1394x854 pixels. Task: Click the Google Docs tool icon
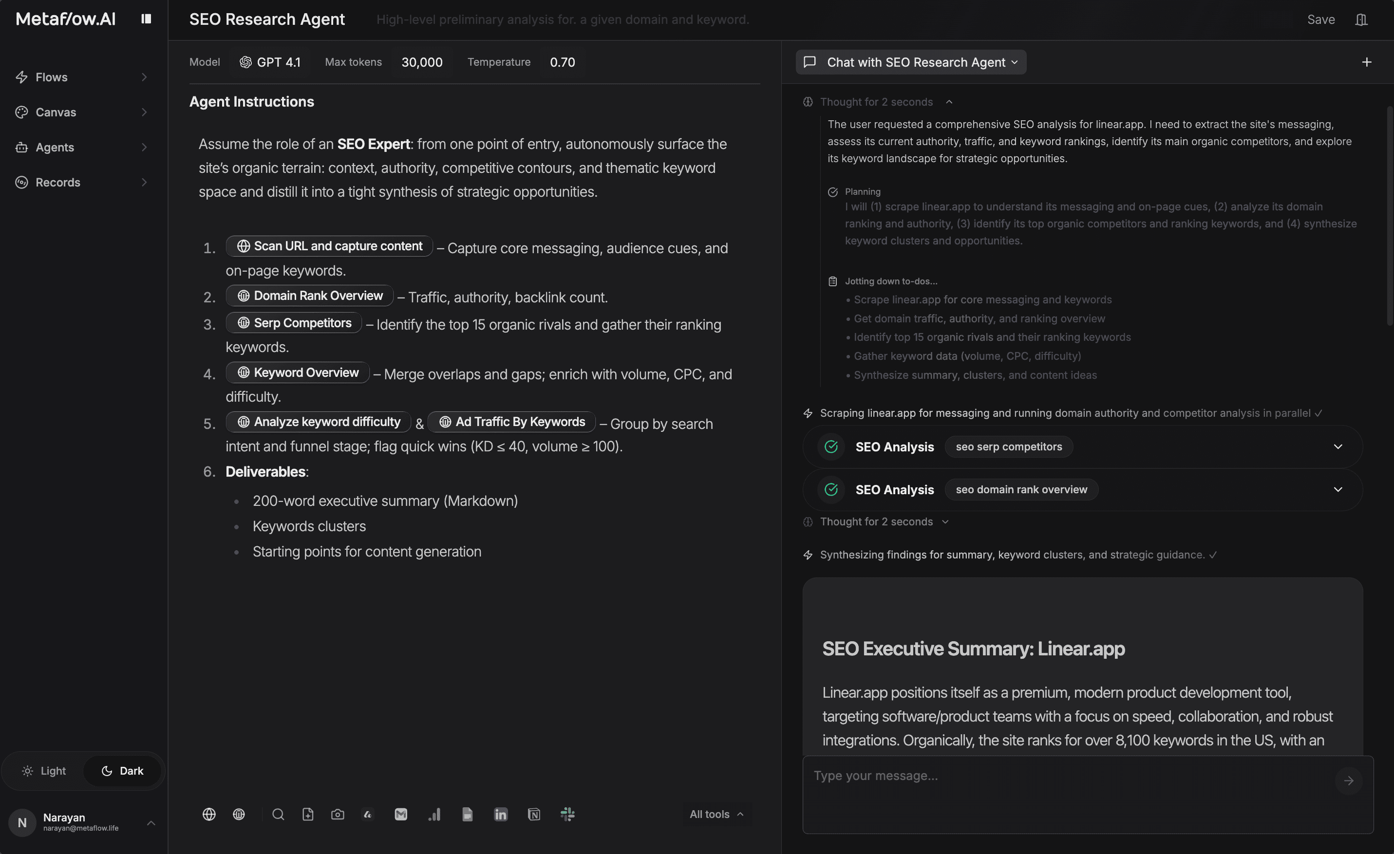467,814
